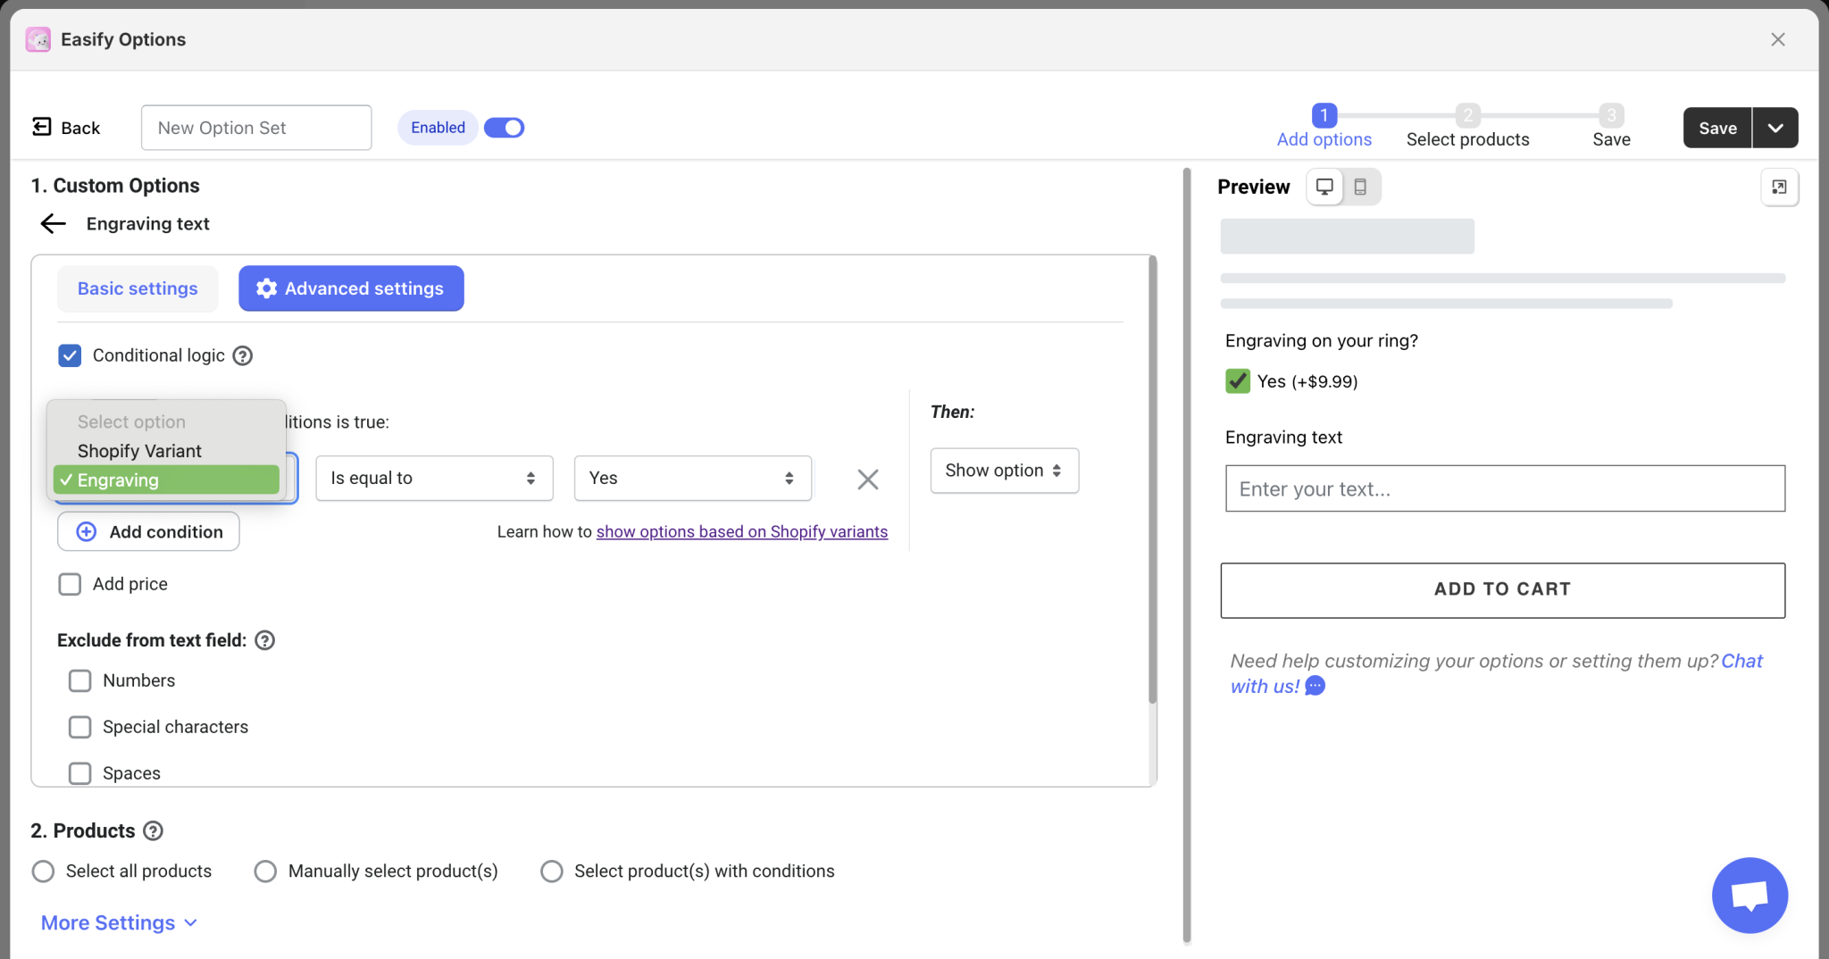Open the Products help question icon
1829x959 pixels.
click(x=154, y=830)
